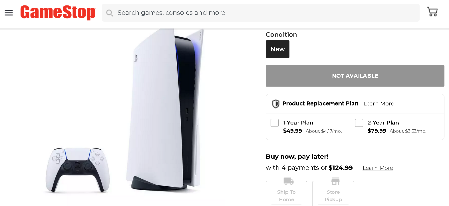Click the GameStop logo
The width and height of the screenshot is (449, 206).
58,13
